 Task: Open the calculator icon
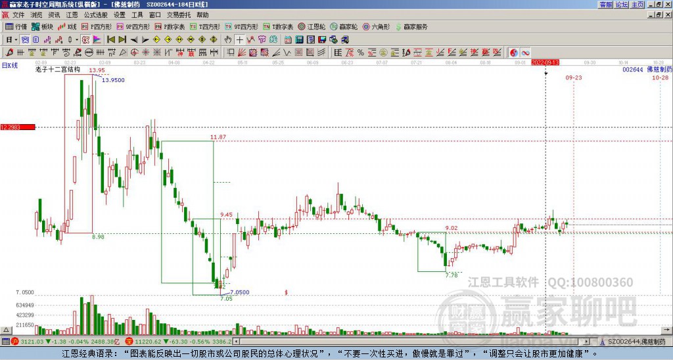click(300, 40)
